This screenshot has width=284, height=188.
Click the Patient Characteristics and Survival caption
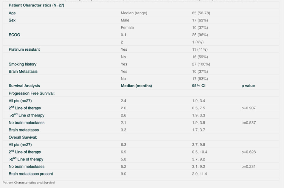(x=29, y=183)
